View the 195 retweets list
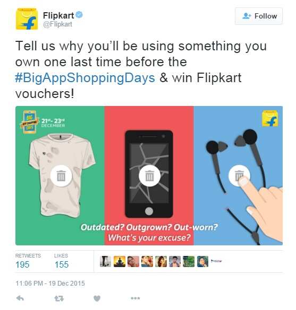 [x=28, y=261]
